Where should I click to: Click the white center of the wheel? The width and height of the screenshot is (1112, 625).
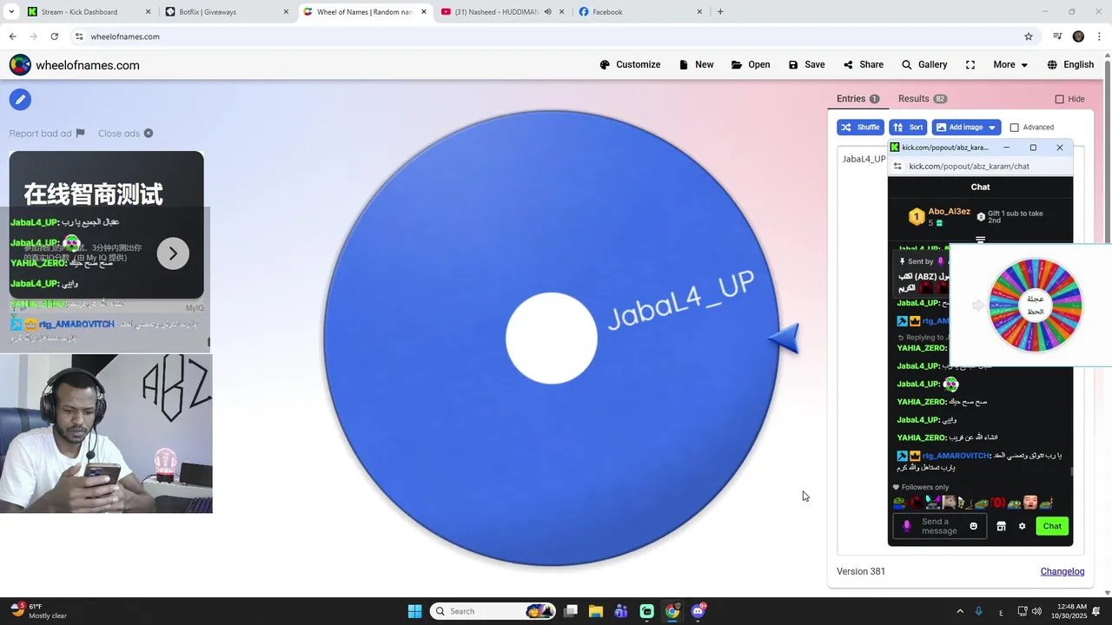552,339
